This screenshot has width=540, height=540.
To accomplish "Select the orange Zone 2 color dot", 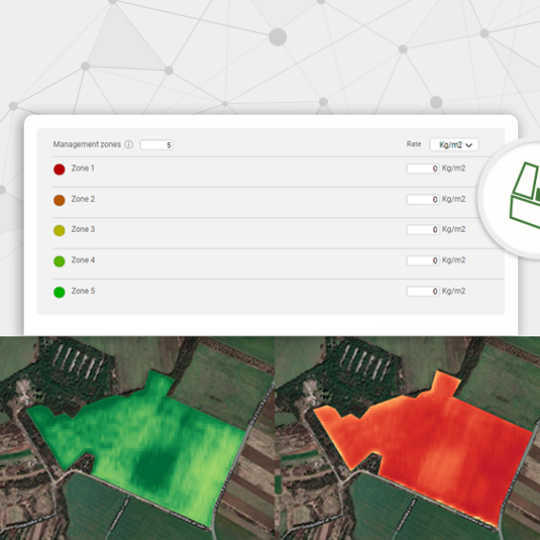I will [60, 200].
